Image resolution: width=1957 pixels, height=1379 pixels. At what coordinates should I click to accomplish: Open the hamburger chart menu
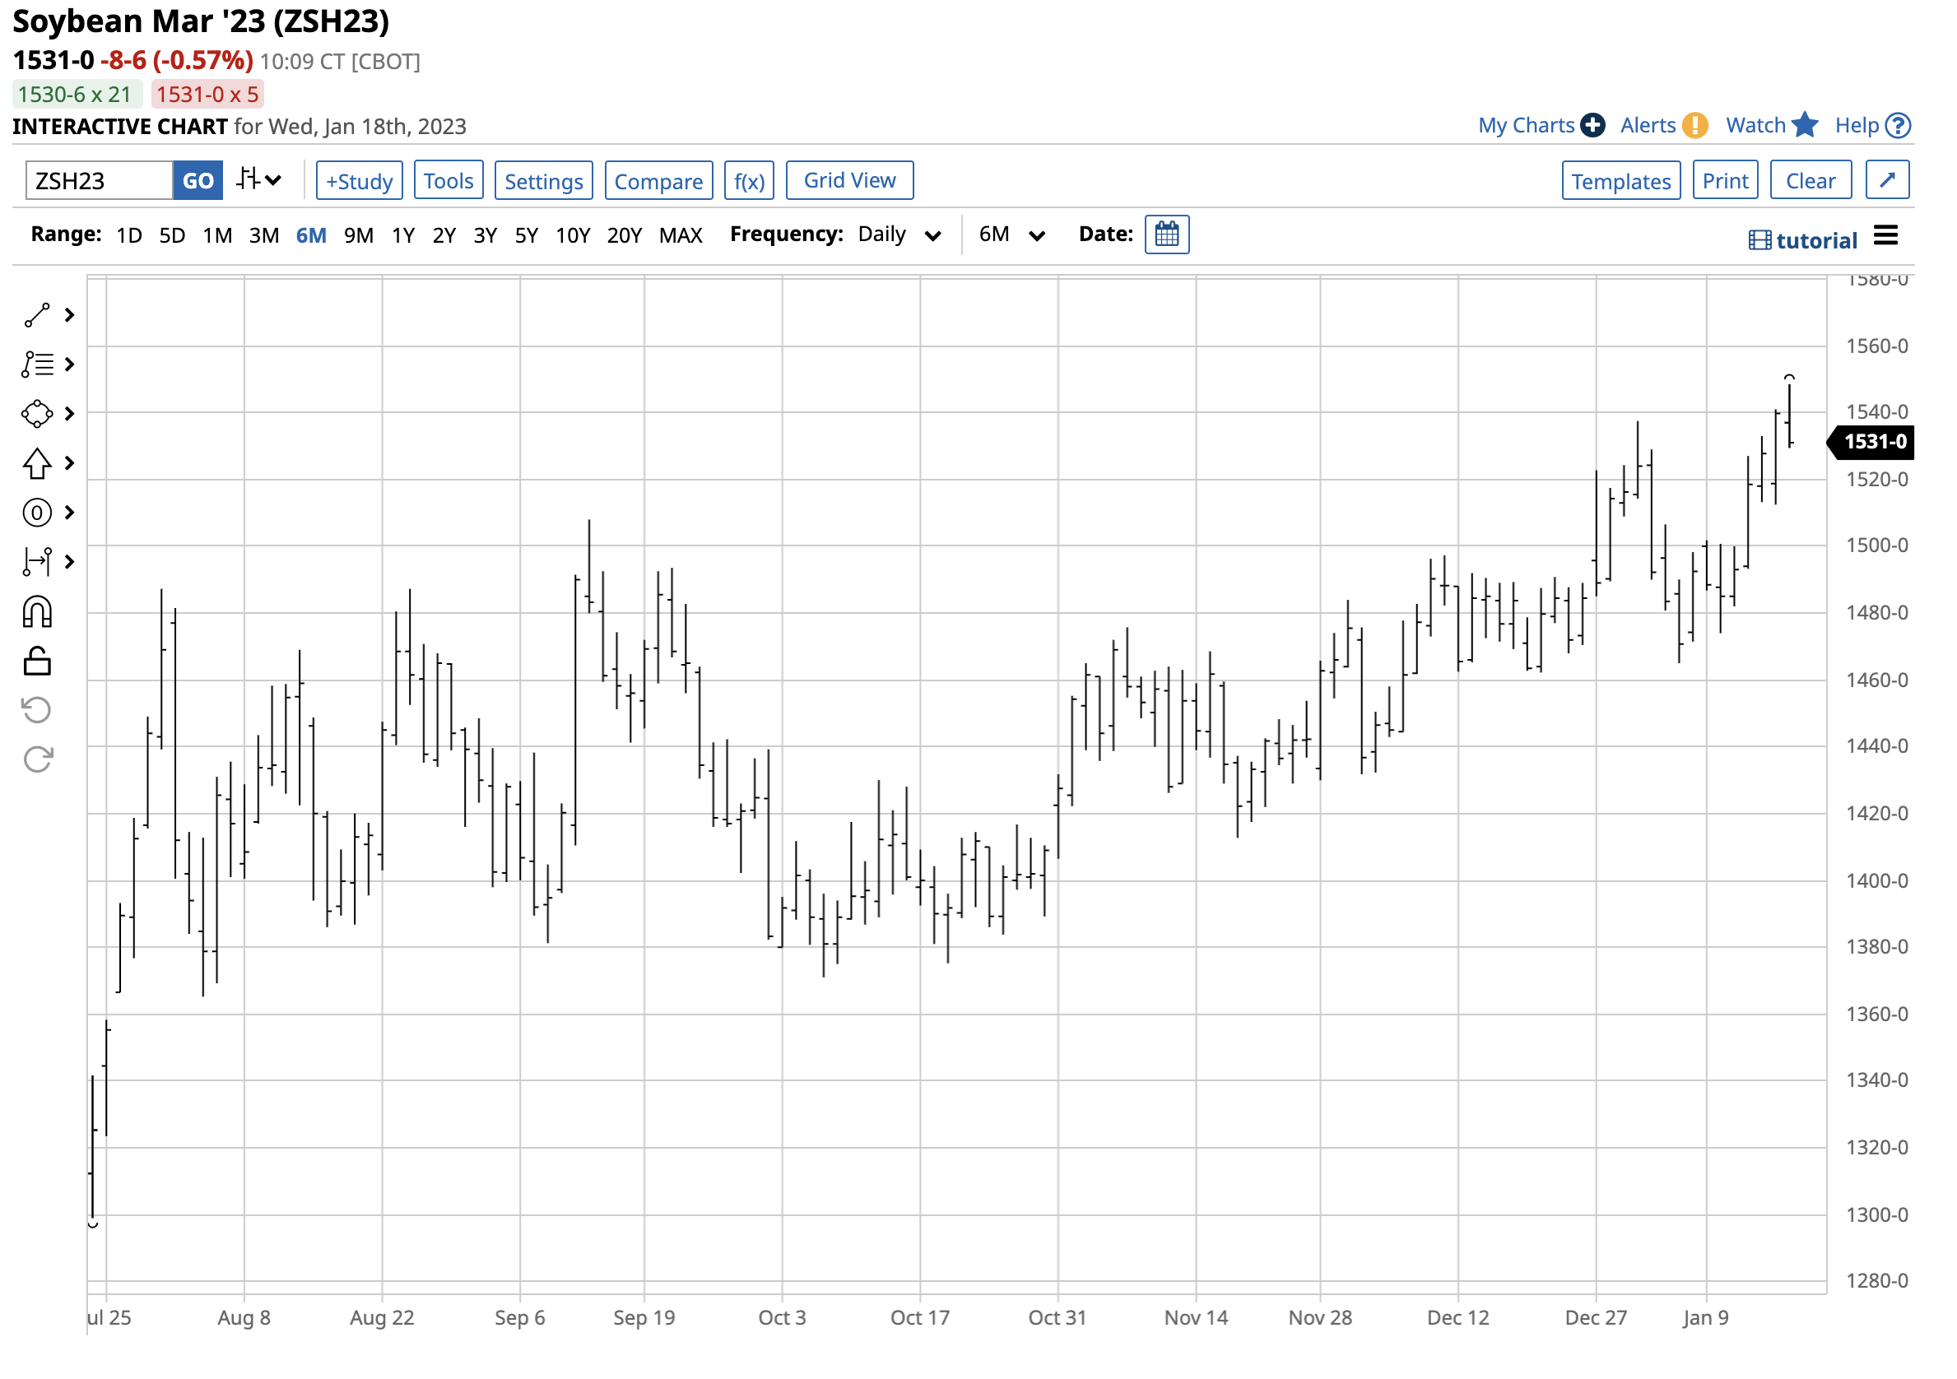point(1885,236)
